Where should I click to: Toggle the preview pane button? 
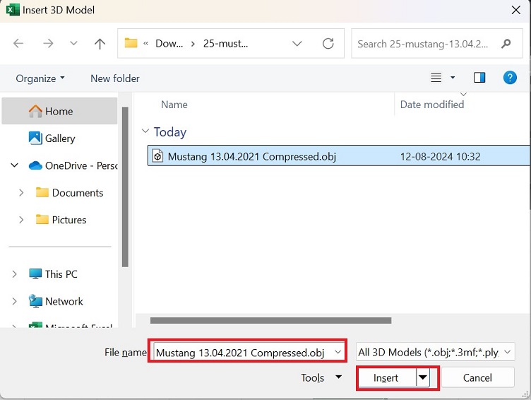click(479, 78)
